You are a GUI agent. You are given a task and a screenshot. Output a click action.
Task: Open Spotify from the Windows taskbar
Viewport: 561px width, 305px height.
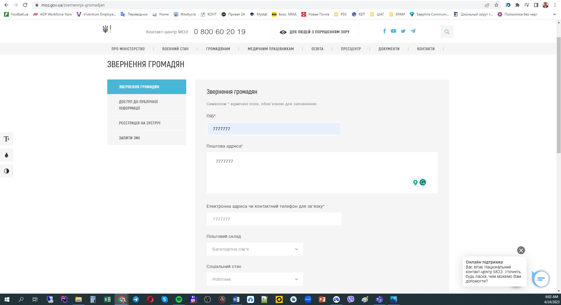[179, 299]
